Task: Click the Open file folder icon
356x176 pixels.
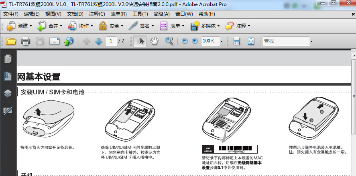Action: click(x=11, y=41)
